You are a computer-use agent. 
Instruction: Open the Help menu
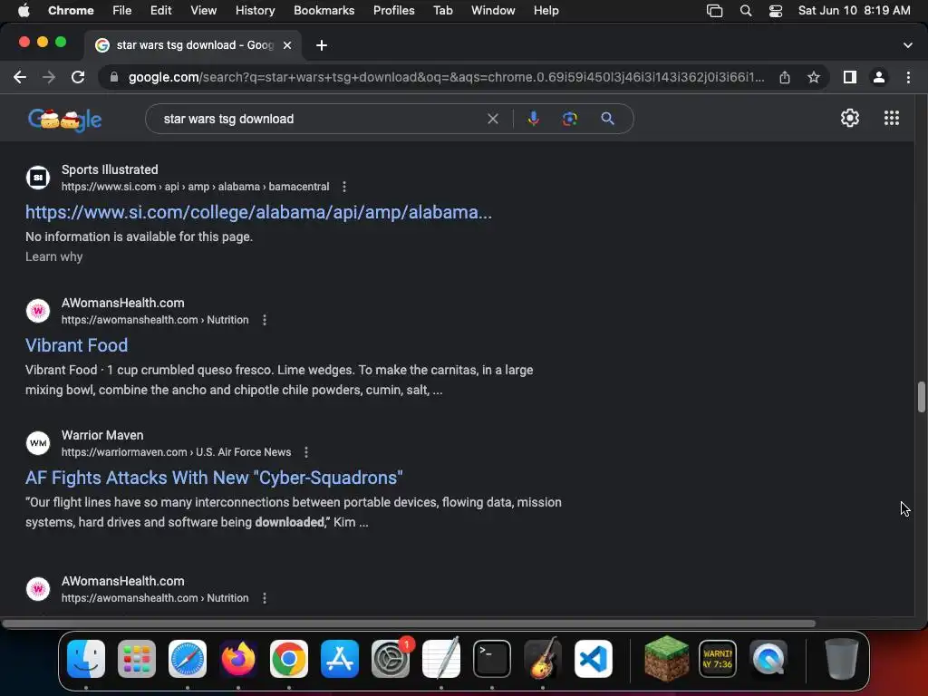click(x=546, y=11)
